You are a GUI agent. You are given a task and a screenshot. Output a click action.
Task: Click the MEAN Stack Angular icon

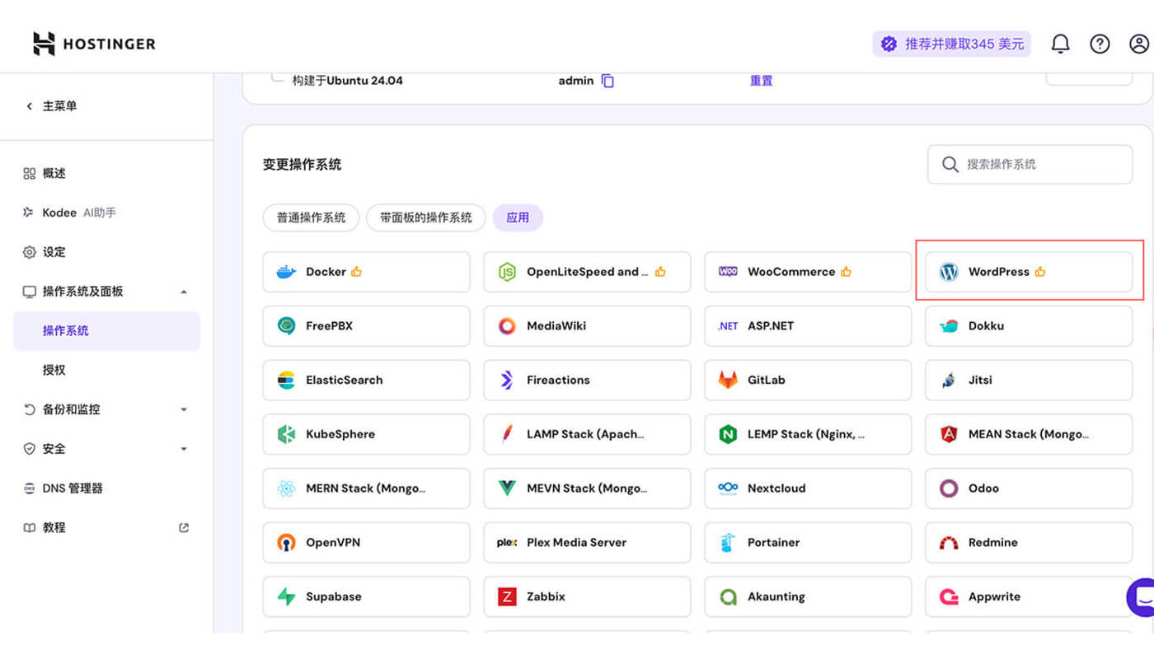pyautogui.click(x=949, y=434)
